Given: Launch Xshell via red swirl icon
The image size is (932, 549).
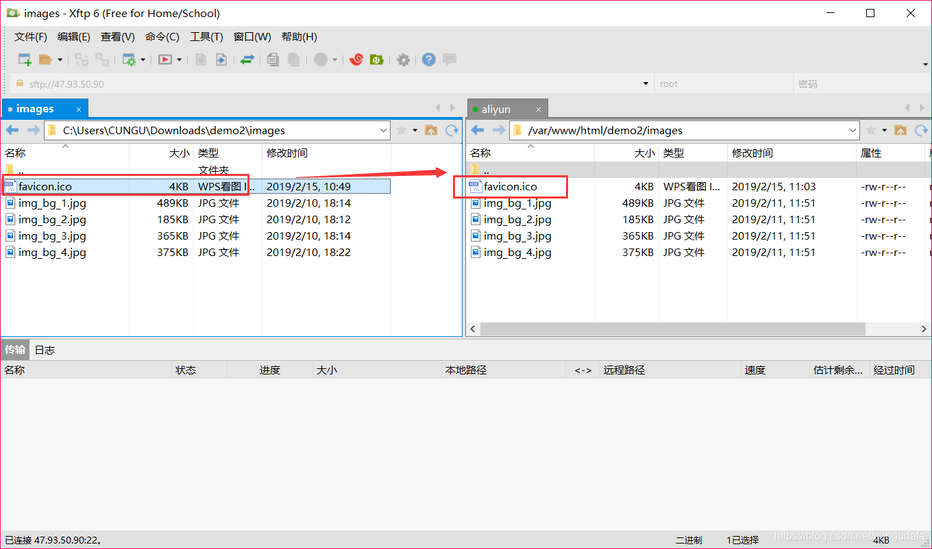Looking at the screenshot, I should tap(356, 60).
